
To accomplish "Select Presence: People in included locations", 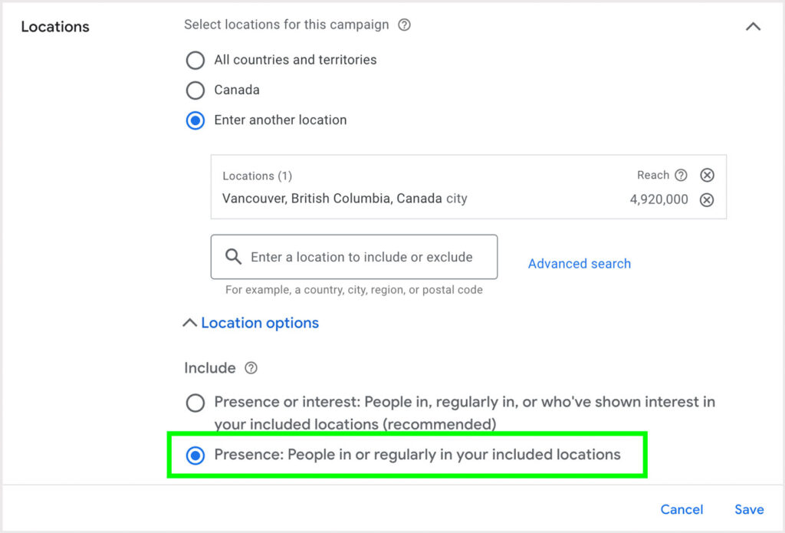I will click(x=195, y=456).
